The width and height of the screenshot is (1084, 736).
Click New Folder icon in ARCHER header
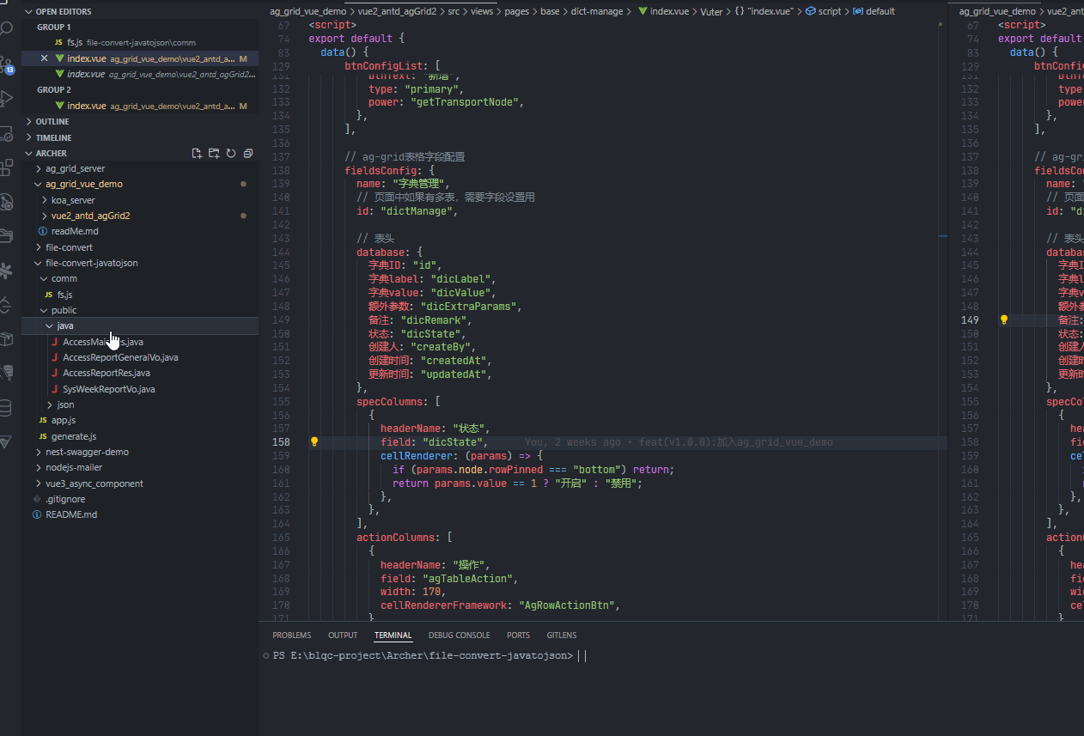(x=214, y=153)
